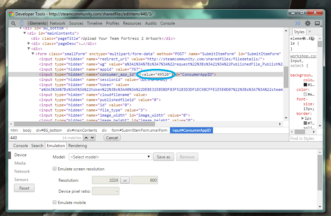Switch to top Console panel
Image resolution: width=331 pixels, height=216 pixels.
[168, 23]
